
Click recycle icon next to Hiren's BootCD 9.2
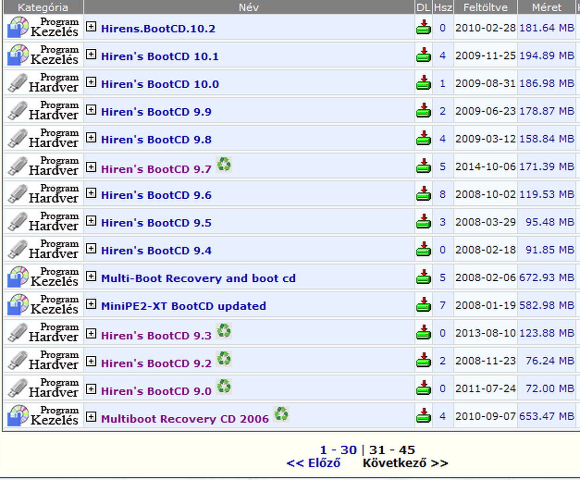(x=224, y=358)
